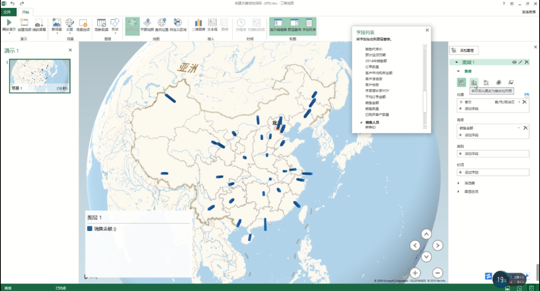Expand the 筛选器 filters section
540x291 pixels.
tap(459, 183)
